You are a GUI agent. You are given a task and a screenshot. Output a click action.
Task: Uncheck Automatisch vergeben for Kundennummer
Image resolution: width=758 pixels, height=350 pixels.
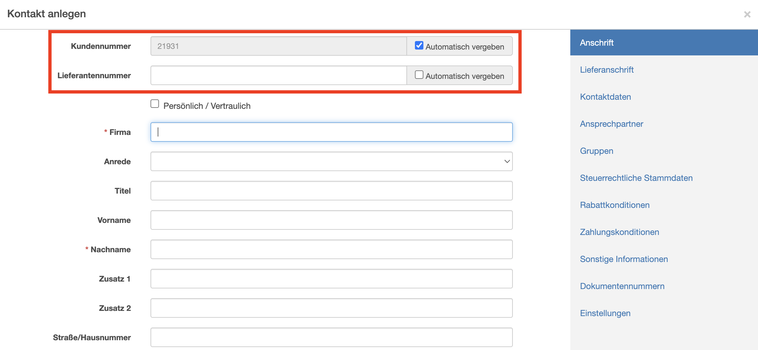tap(419, 46)
